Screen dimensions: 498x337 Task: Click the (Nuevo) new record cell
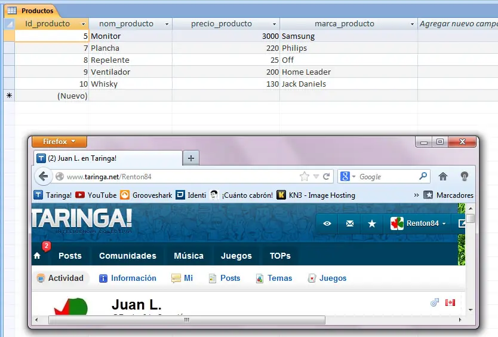coord(52,96)
